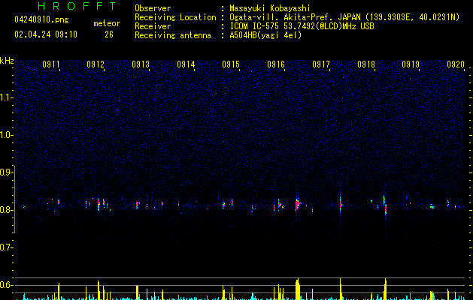Viewport: 473px width, 300px height.
Task: Click the Receiving antenna label
Action: pyautogui.click(x=173, y=35)
